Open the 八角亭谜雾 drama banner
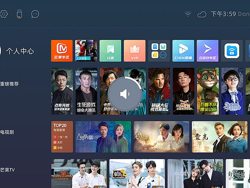This screenshot has width=250, height=188. pyautogui.click(x=103, y=137)
